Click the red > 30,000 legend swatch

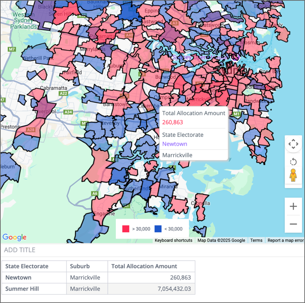(x=126, y=229)
